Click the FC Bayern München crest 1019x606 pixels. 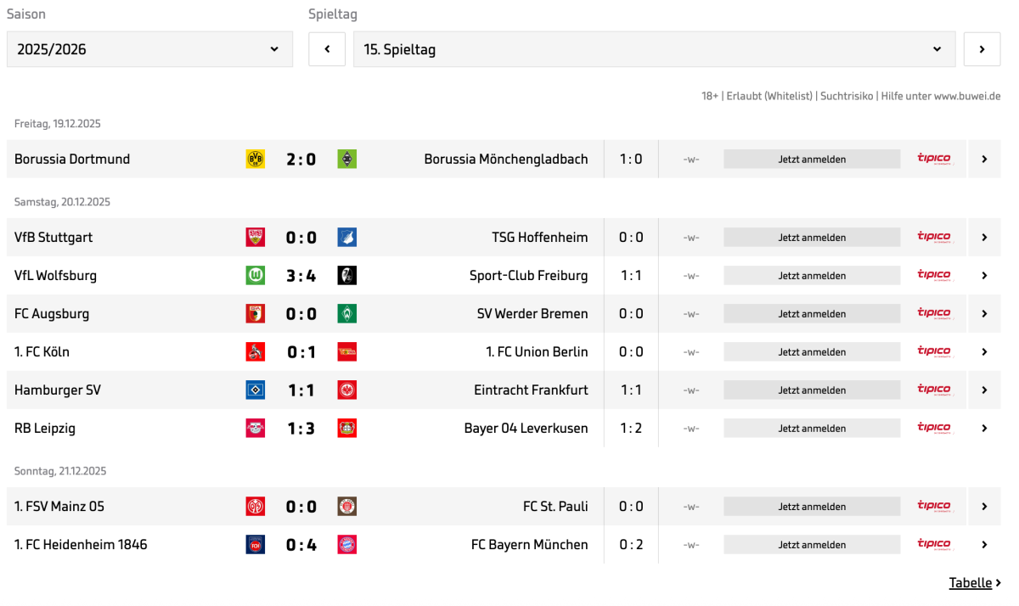tap(346, 545)
